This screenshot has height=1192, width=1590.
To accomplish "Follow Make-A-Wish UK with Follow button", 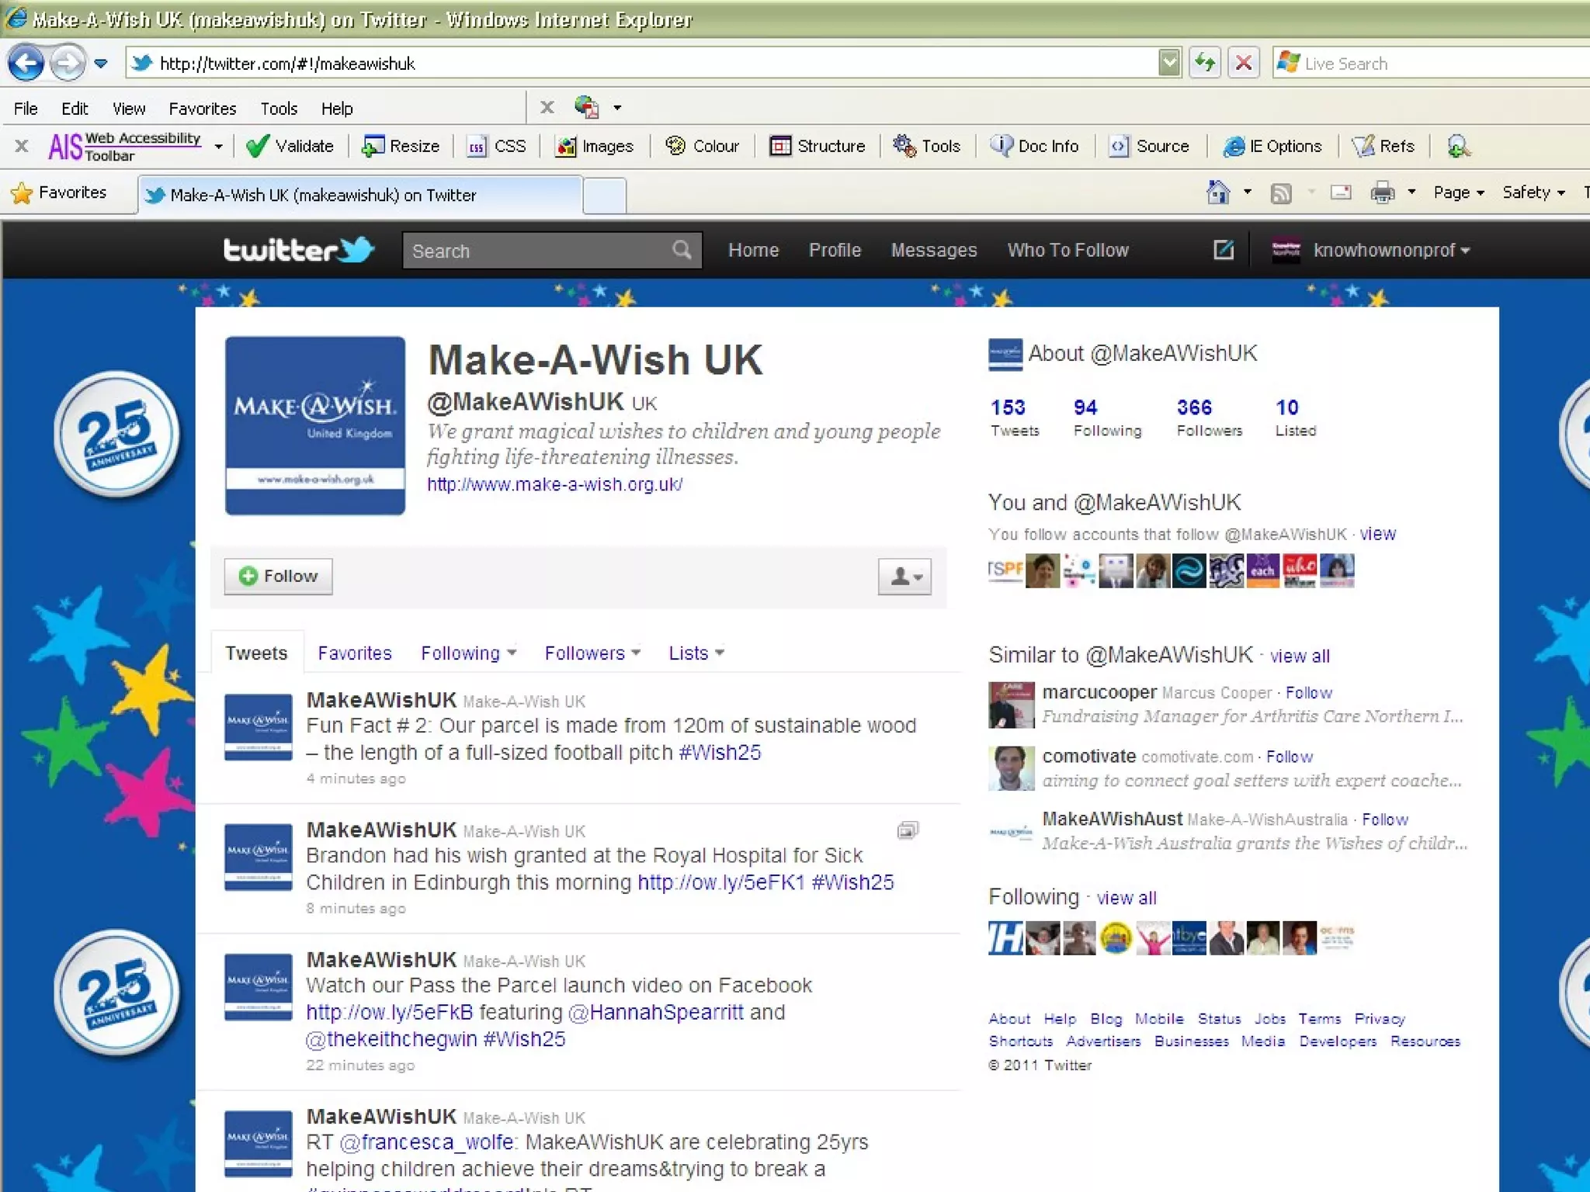I will (x=278, y=577).
